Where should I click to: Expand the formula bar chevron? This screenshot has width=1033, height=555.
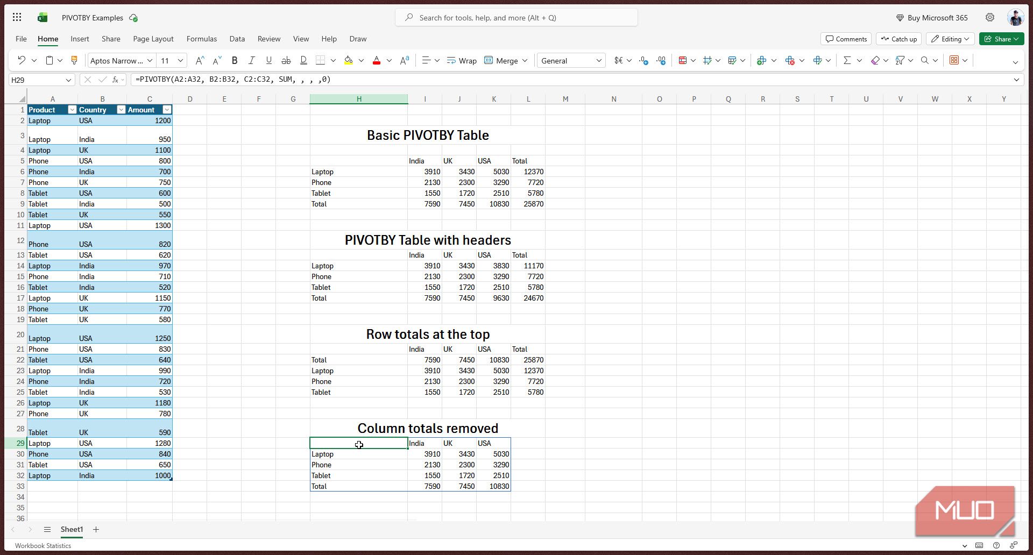click(1016, 80)
